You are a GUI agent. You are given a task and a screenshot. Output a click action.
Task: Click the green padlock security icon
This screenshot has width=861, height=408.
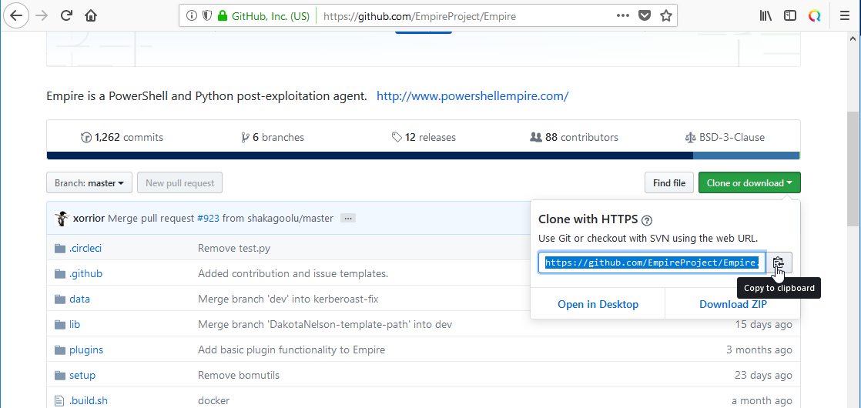223,16
